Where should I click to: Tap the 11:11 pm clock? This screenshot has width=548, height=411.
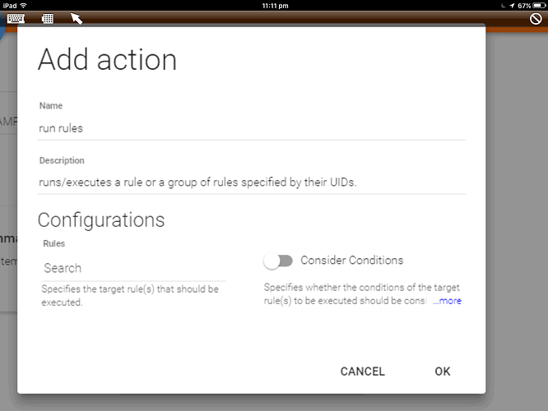274,5
